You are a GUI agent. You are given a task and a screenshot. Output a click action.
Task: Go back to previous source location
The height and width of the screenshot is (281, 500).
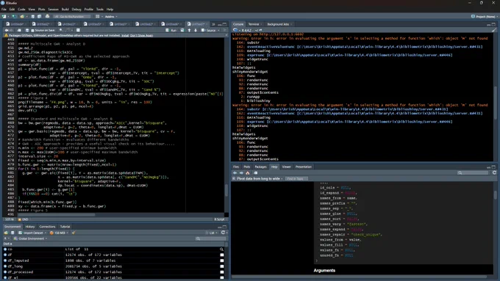click(x=6, y=30)
